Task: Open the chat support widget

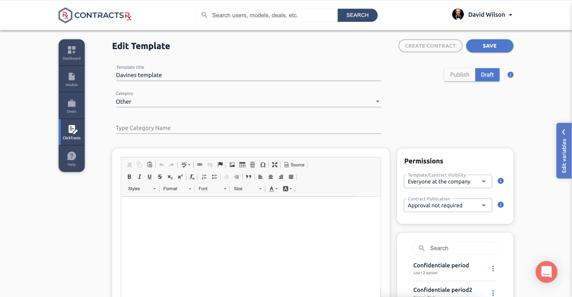Action: pyautogui.click(x=546, y=272)
